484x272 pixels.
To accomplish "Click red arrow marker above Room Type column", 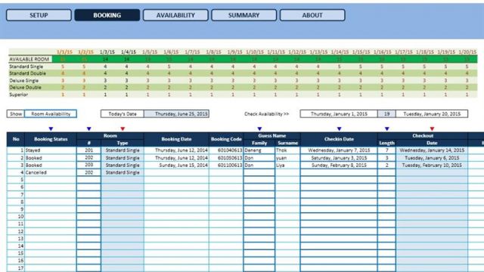I will (x=123, y=129).
